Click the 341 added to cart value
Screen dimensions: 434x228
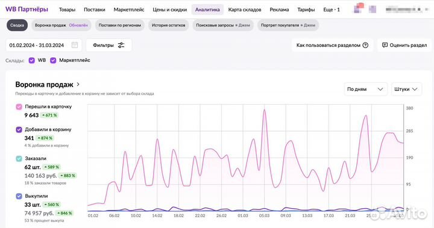coord(29,138)
